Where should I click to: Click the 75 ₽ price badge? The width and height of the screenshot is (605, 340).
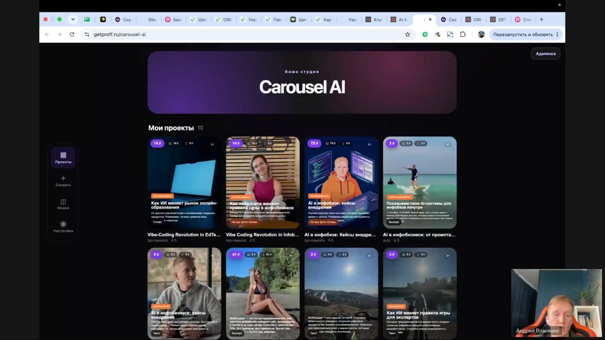(x=315, y=143)
